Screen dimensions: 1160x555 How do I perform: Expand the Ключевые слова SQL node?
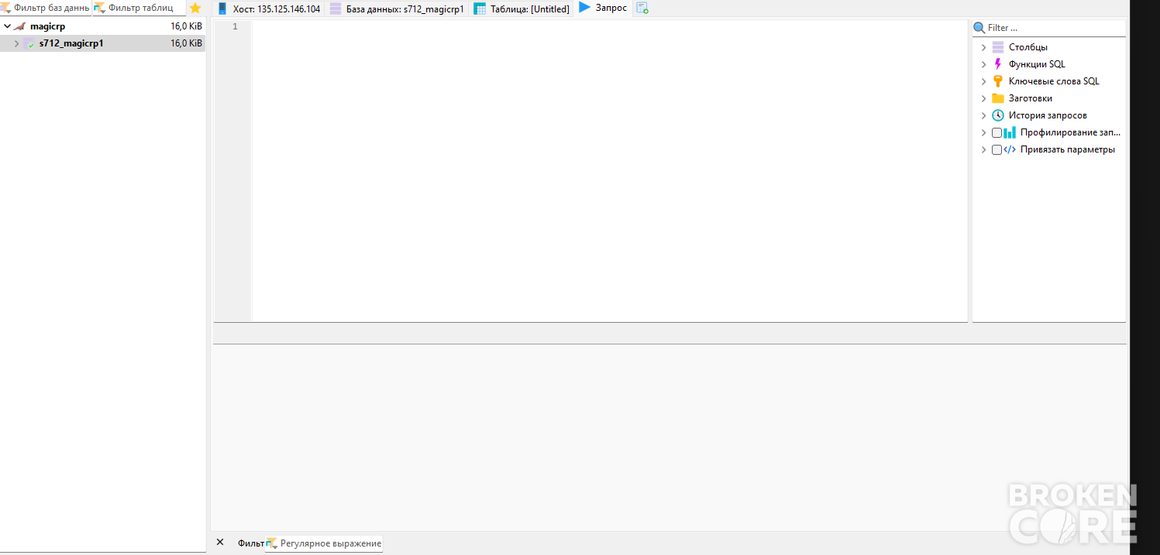coord(984,81)
